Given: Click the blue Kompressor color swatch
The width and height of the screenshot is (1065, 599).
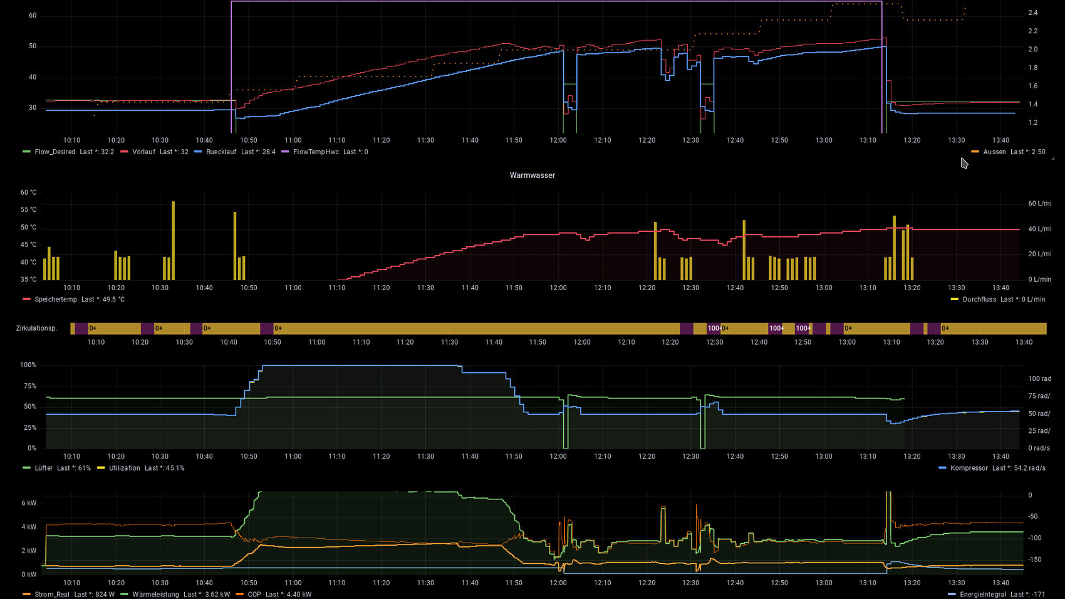Looking at the screenshot, I should click(942, 468).
